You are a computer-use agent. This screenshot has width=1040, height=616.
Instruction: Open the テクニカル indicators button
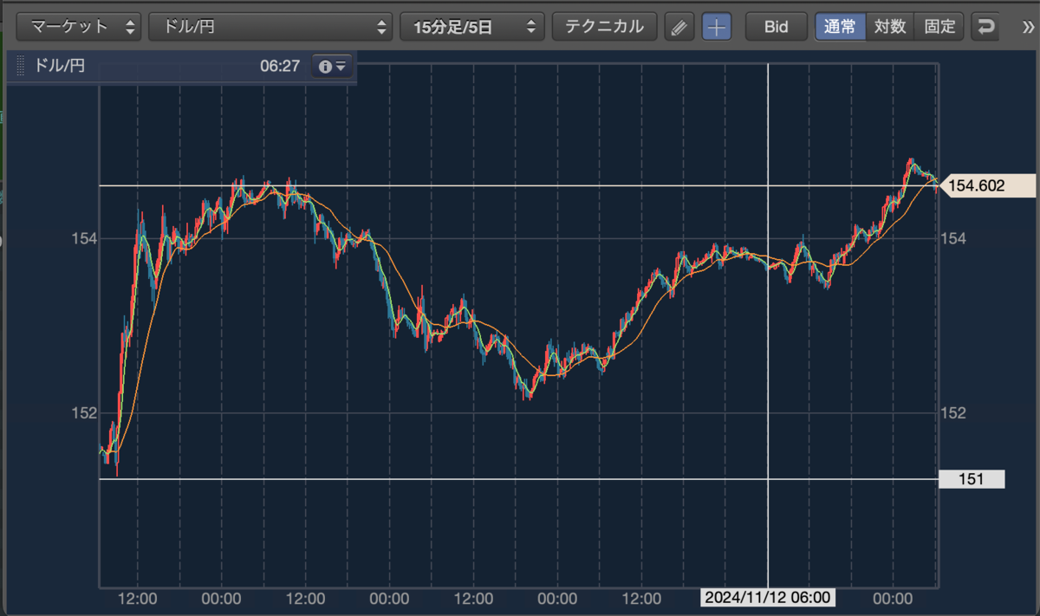click(604, 27)
